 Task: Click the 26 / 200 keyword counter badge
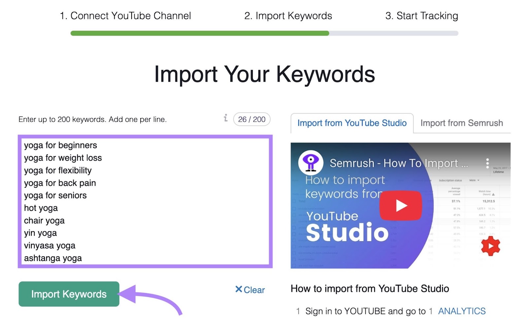click(251, 119)
